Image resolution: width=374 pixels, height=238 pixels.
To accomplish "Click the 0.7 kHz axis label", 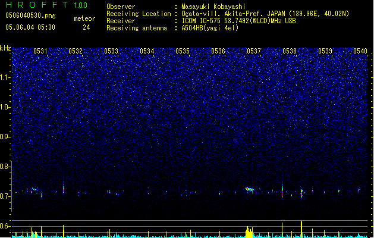I will (x=5, y=196).
